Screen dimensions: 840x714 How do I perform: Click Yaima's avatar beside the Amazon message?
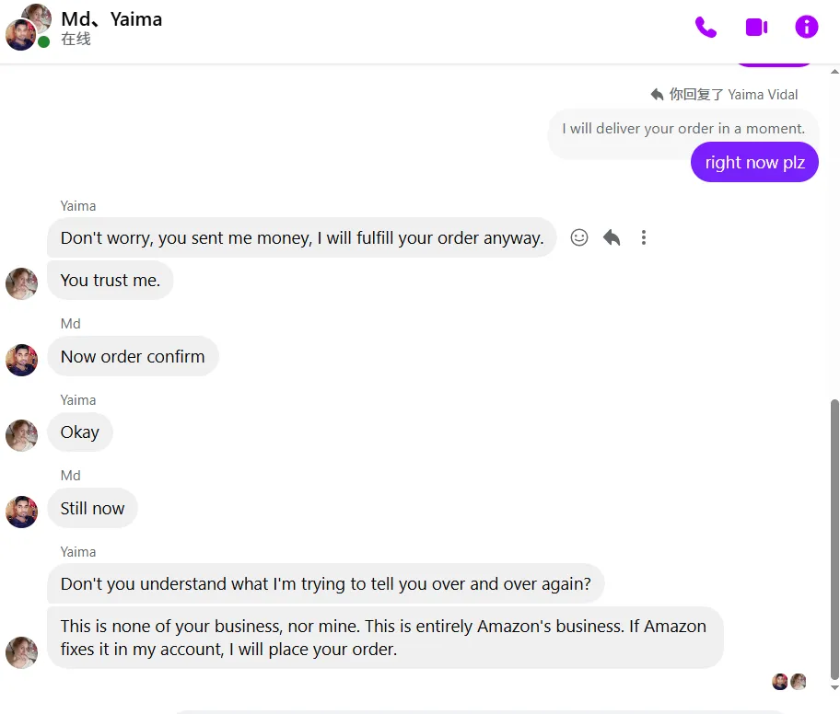pos(22,652)
